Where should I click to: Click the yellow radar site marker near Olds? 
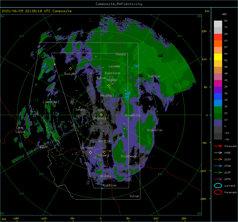tap(101, 115)
